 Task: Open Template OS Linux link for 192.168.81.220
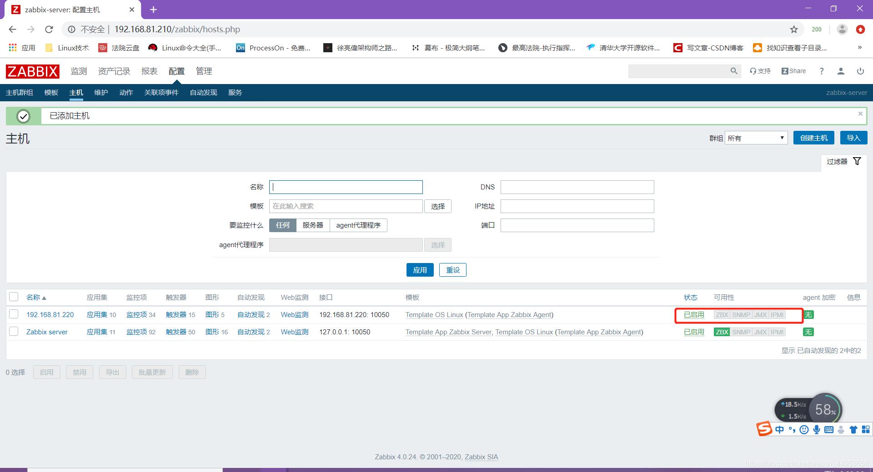point(434,315)
